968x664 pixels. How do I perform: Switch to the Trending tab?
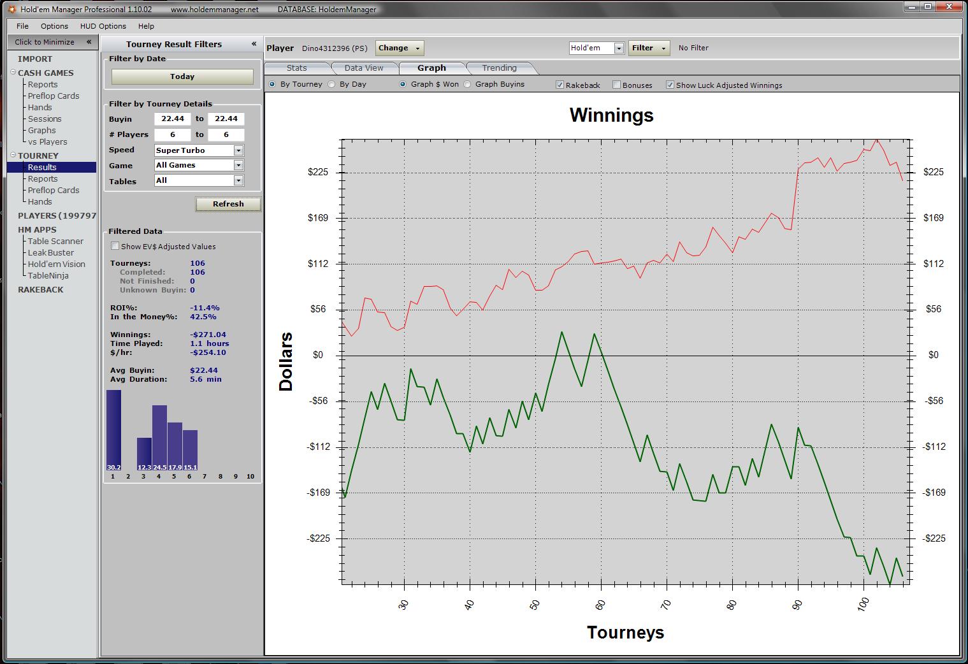point(499,68)
